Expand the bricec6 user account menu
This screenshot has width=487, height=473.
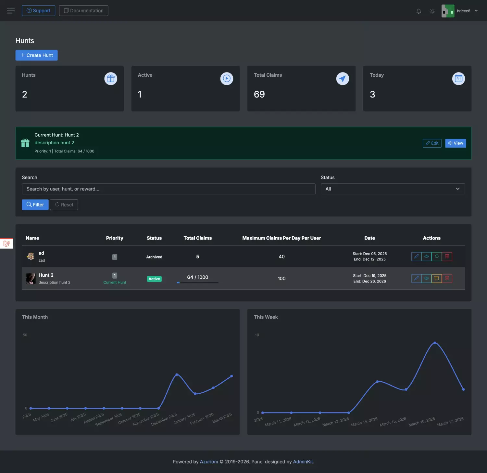coord(460,11)
